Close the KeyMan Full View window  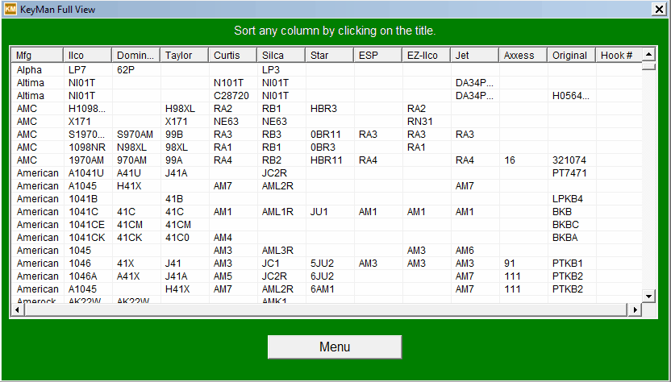point(659,9)
